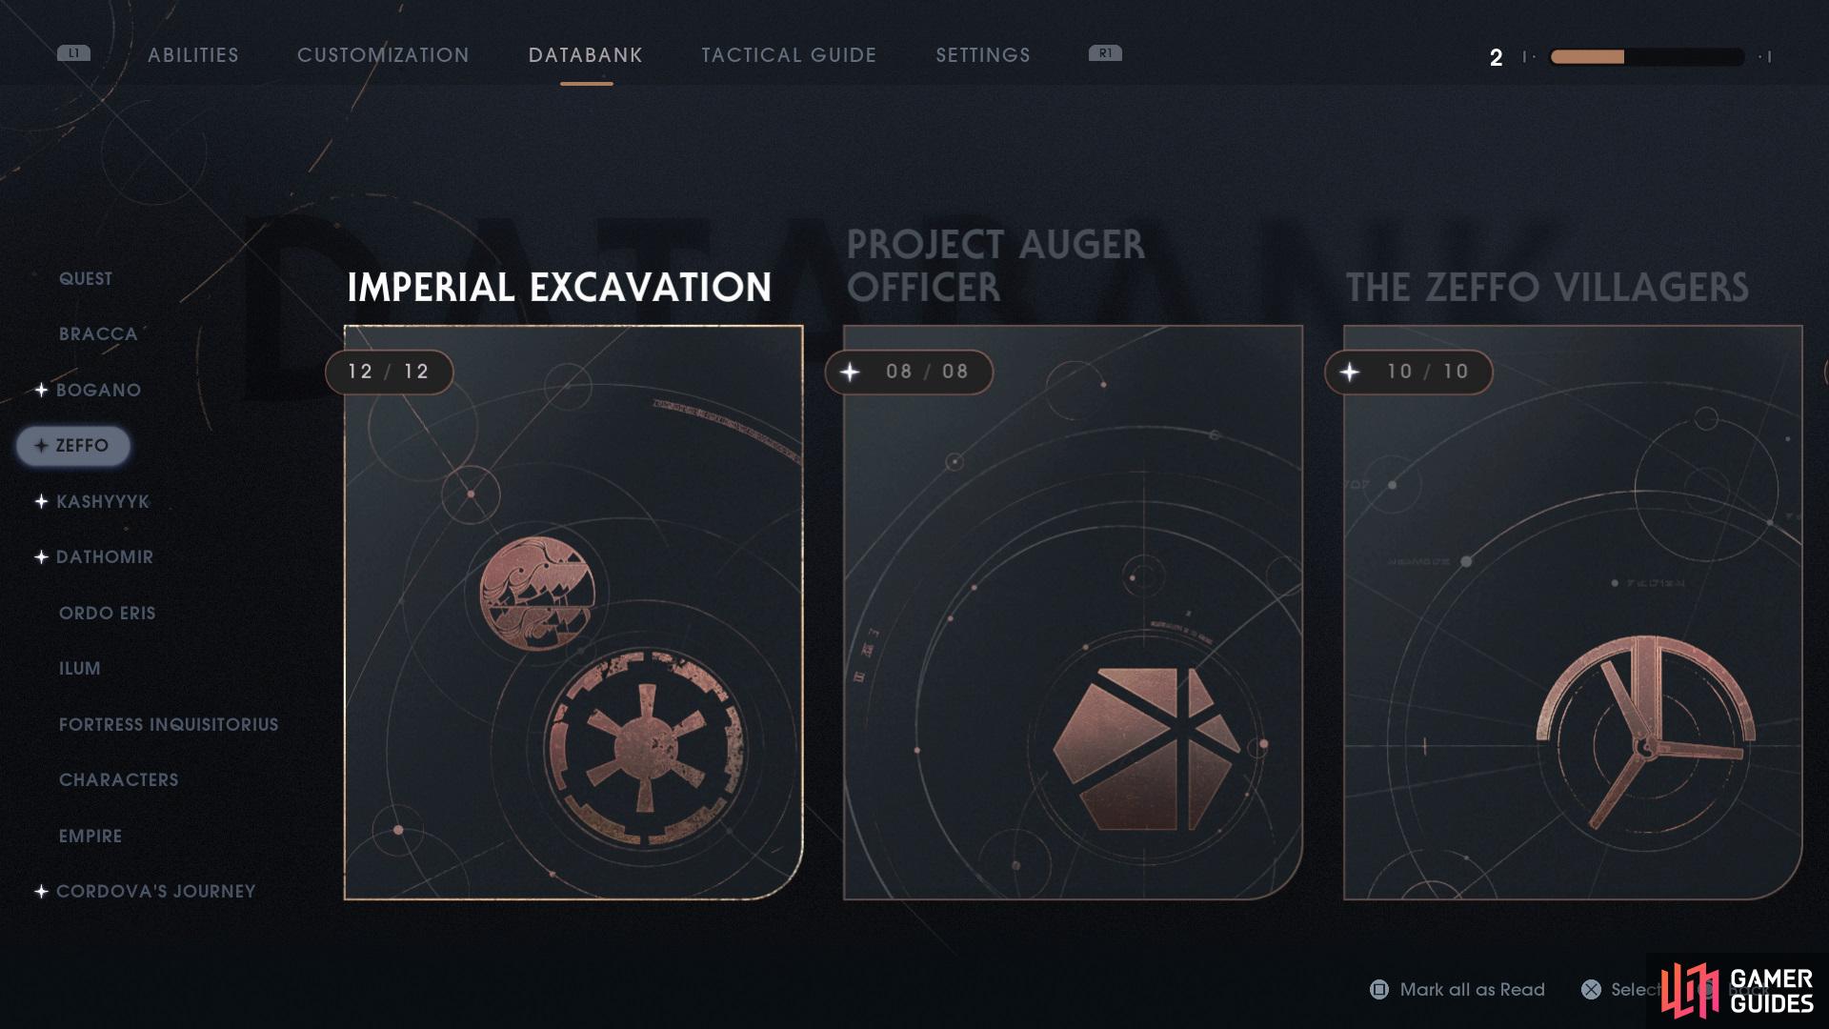Screen dimensions: 1829x1029
Task: Select Kashyyyk in the databank list
Action: point(103,501)
